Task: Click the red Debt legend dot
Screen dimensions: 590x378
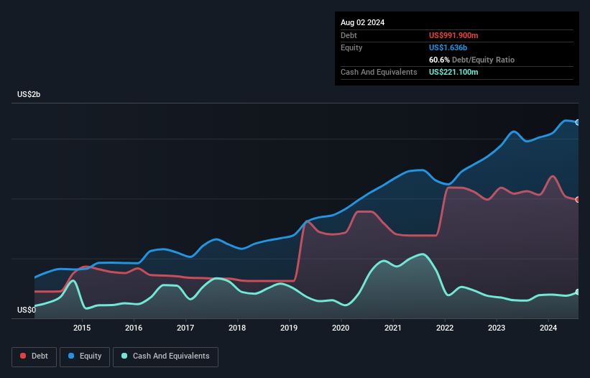Action: (23, 356)
